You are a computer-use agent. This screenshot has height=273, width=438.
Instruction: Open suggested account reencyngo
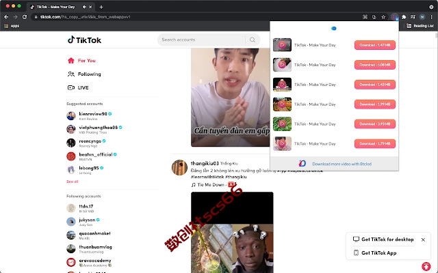pos(86,143)
